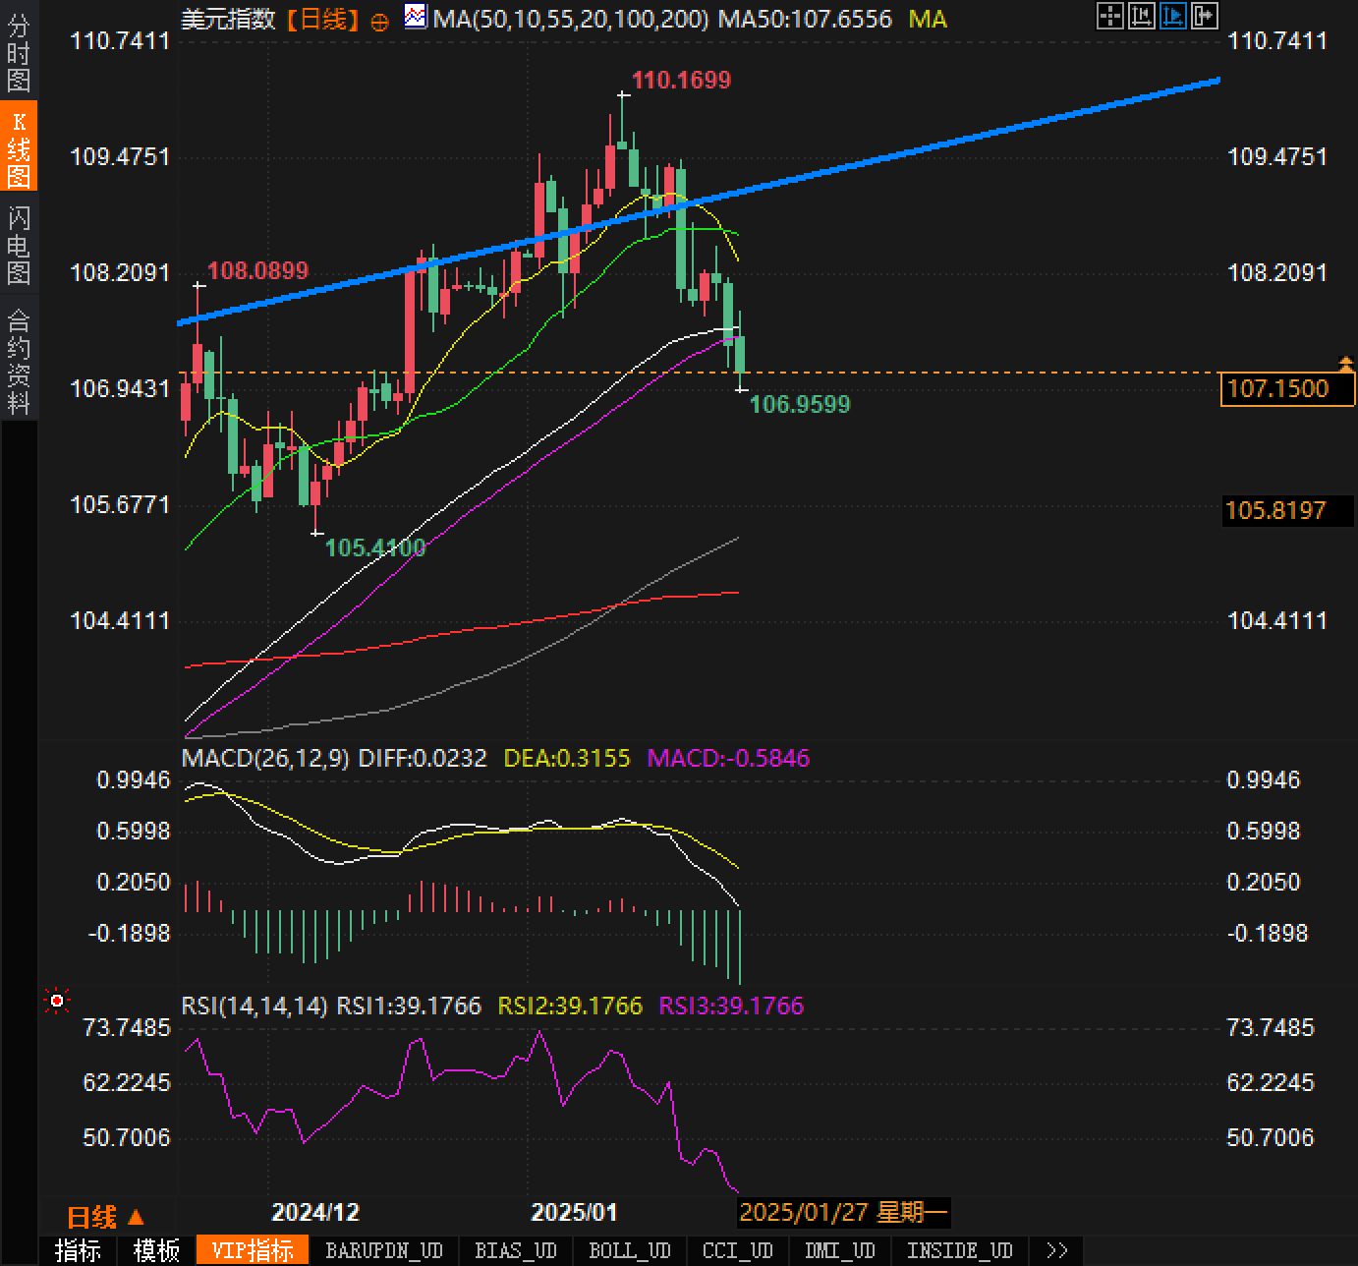Choose the DMI_UD indicator
The width and height of the screenshot is (1358, 1266).
pyautogui.click(x=840, y=1250)
